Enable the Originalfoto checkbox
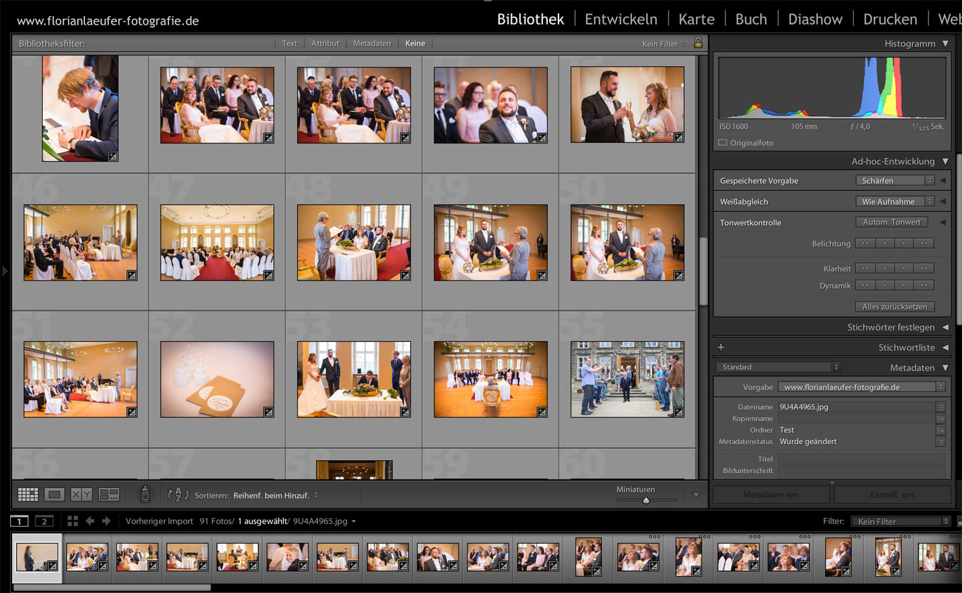Screen dimensions: 962x593 pos(722,142)
